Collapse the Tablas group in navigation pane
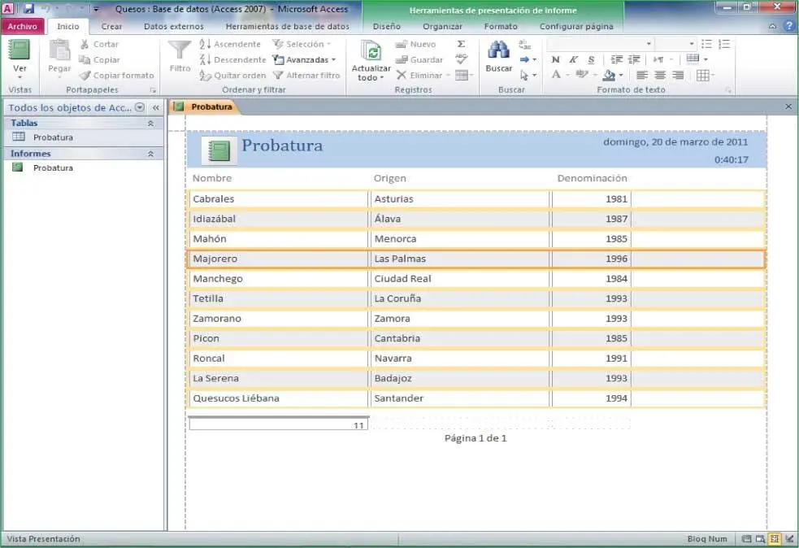Image resolution: width=799 pixels, height=548 pixels. click(x=150, y=123)
